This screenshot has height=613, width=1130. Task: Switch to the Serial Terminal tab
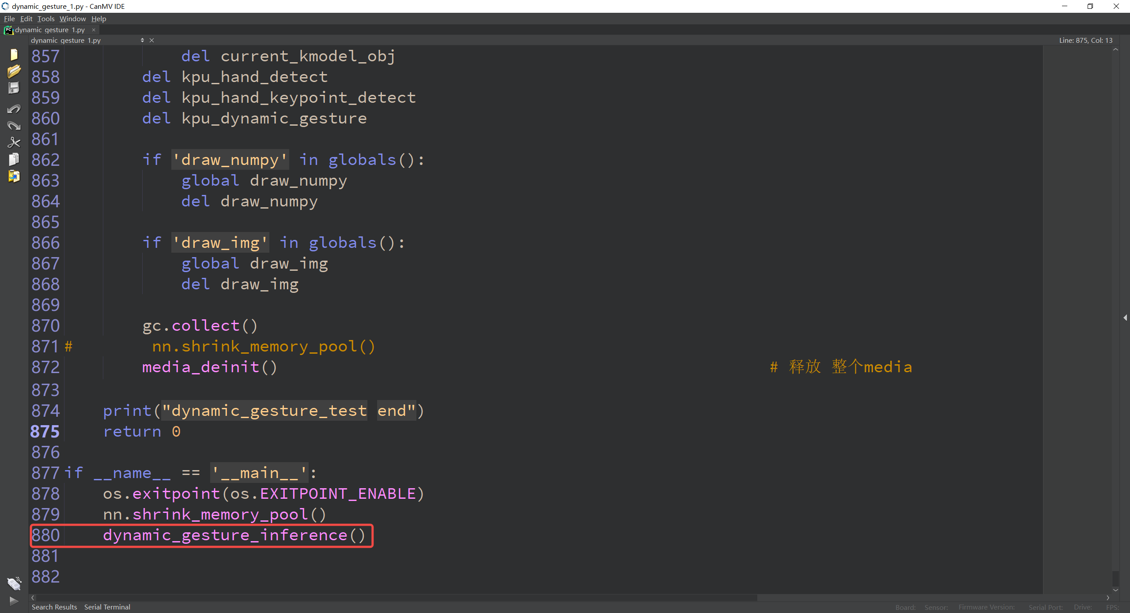[x=107, y=607]
